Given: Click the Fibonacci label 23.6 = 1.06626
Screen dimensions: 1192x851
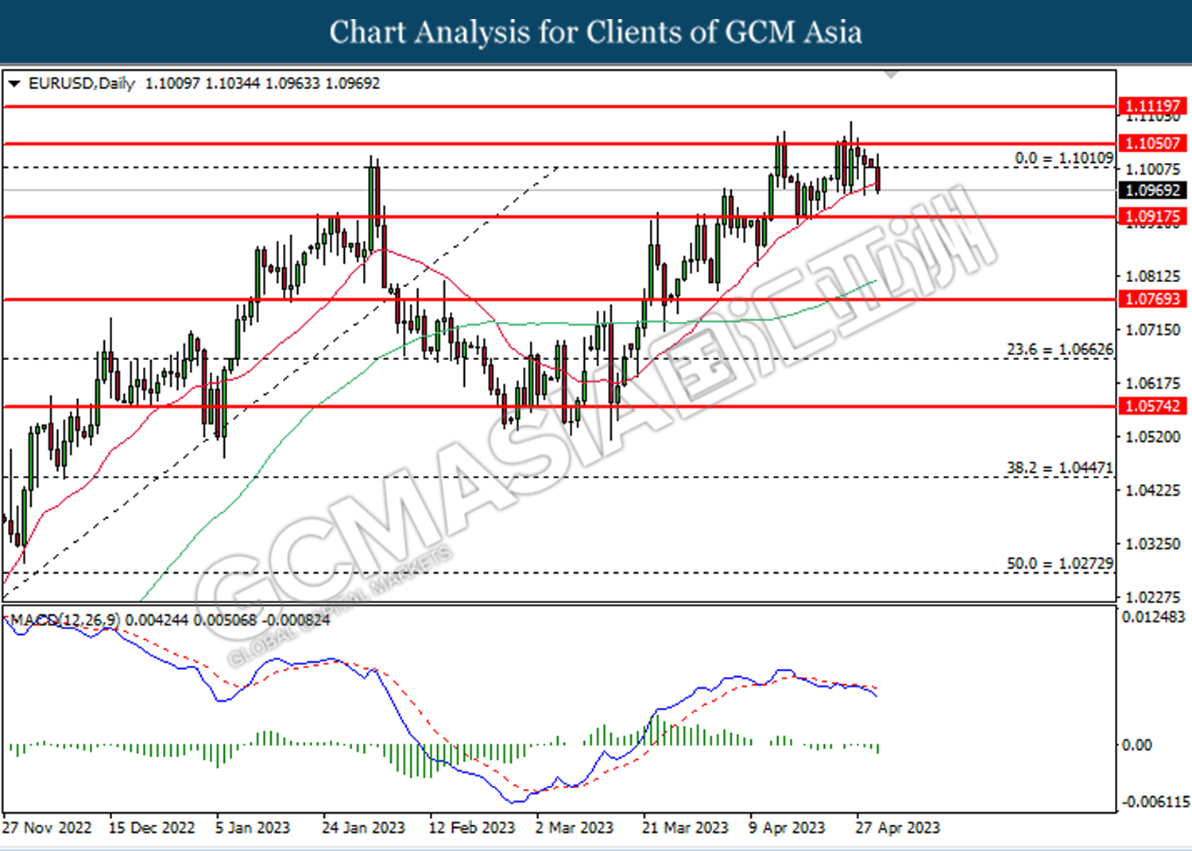Looking at the screenshot, I should [1060, 350].
